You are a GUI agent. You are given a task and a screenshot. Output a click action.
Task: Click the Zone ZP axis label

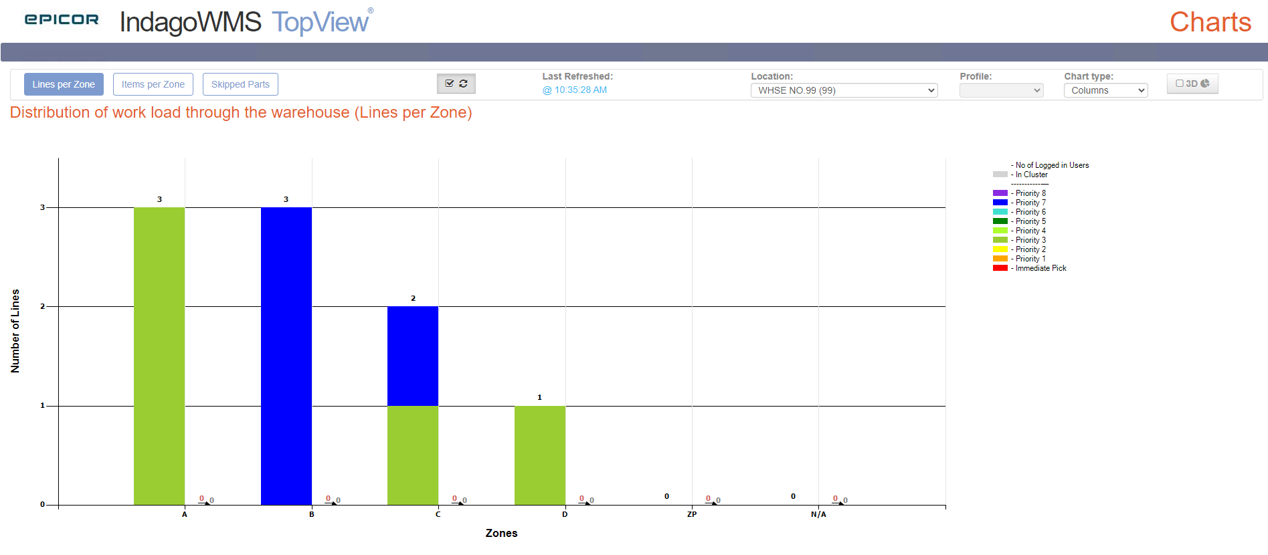pos(692,514)
